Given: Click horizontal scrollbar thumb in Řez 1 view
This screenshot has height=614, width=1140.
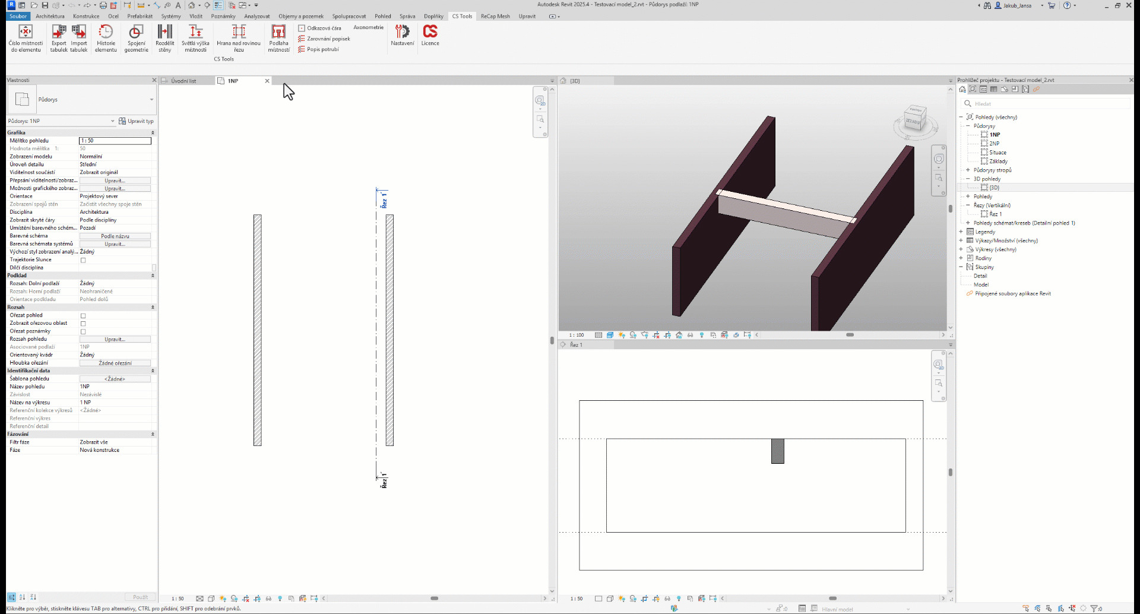Looking at the screenshot, I should tap(832, 599).
